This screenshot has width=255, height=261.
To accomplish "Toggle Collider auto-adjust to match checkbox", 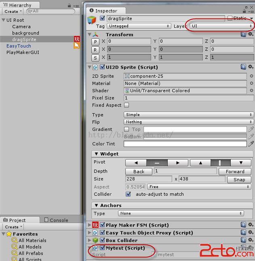I will click(128, 194).
